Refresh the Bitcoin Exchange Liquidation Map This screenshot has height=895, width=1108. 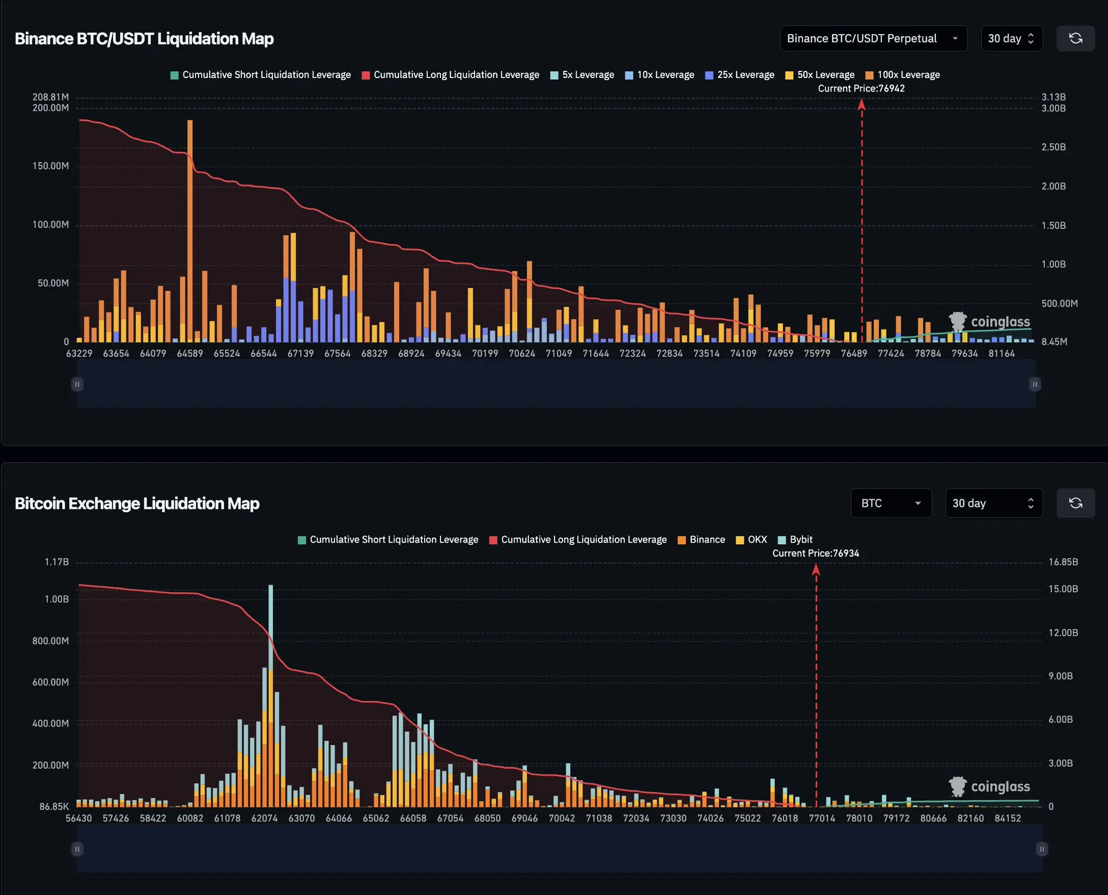pos(1076,503)
